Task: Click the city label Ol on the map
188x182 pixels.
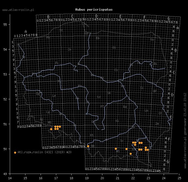Action: click(x=114, y=48)
